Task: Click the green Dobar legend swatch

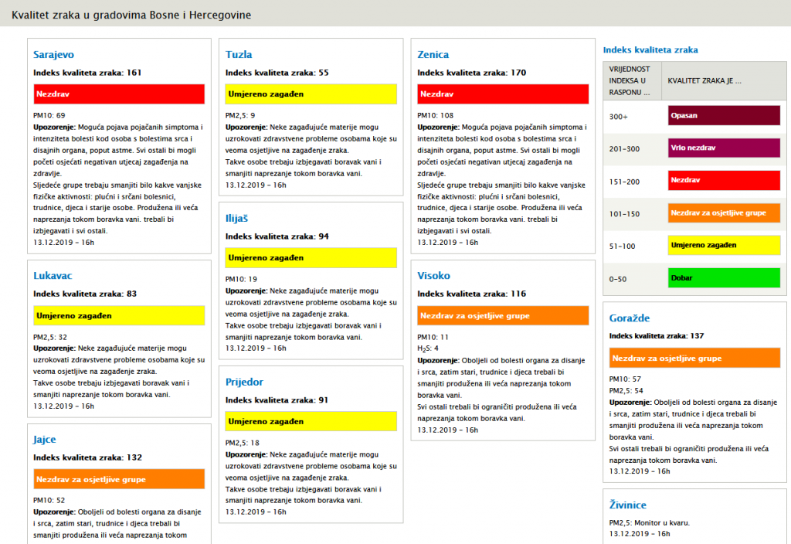Action: [724, 277]
